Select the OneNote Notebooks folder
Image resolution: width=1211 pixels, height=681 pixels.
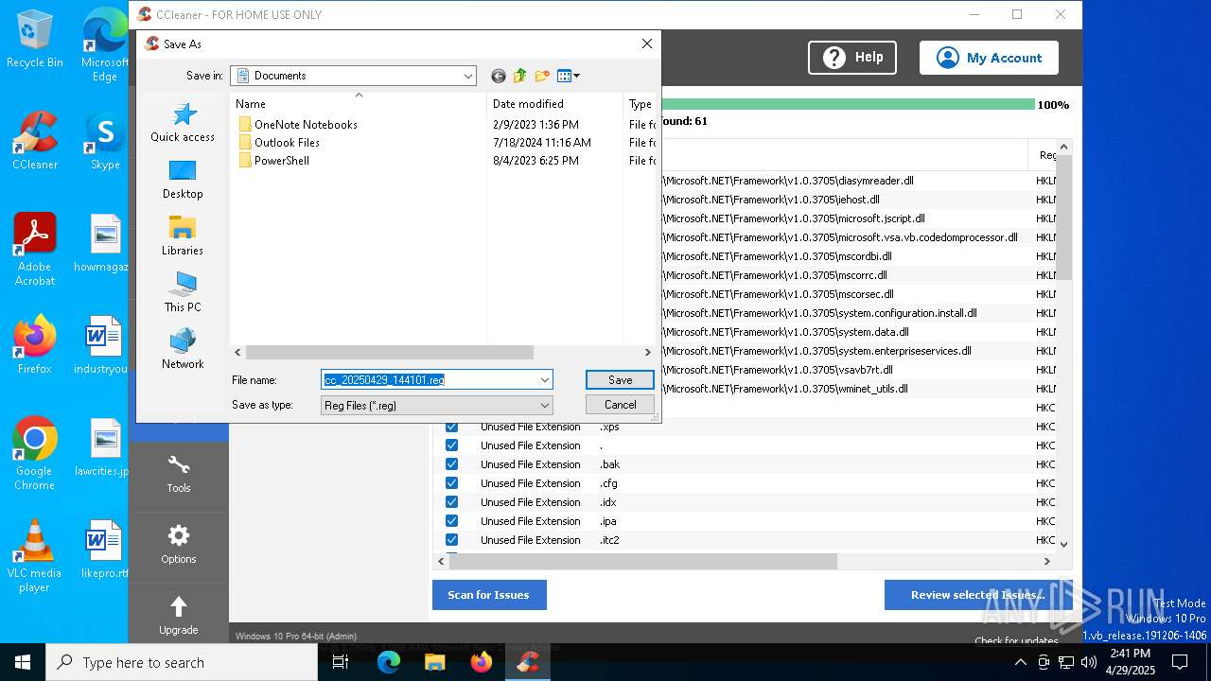point(297,124)
